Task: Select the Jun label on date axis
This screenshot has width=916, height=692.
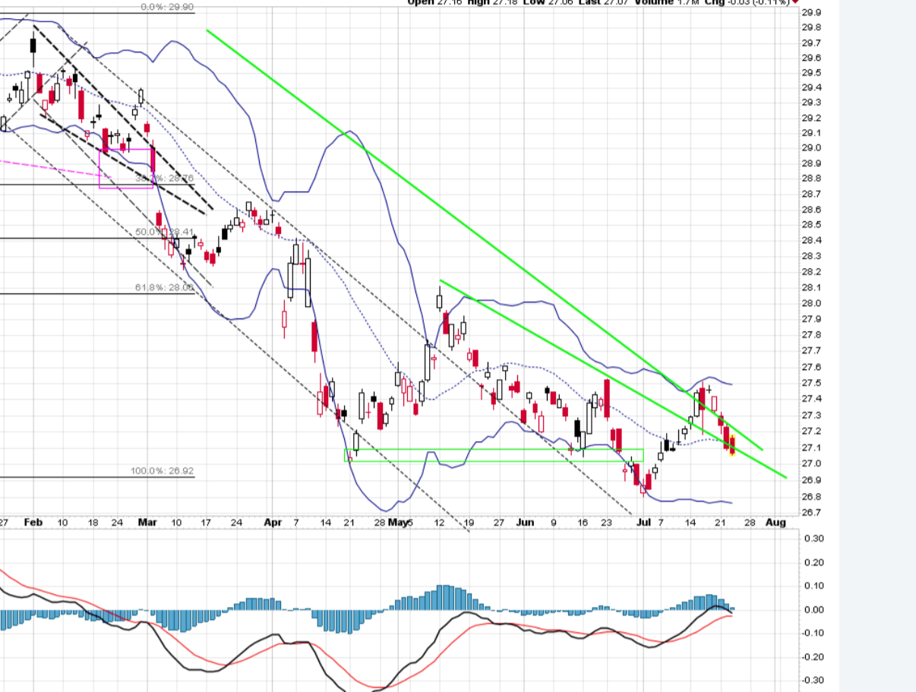Action: point(526,523)
